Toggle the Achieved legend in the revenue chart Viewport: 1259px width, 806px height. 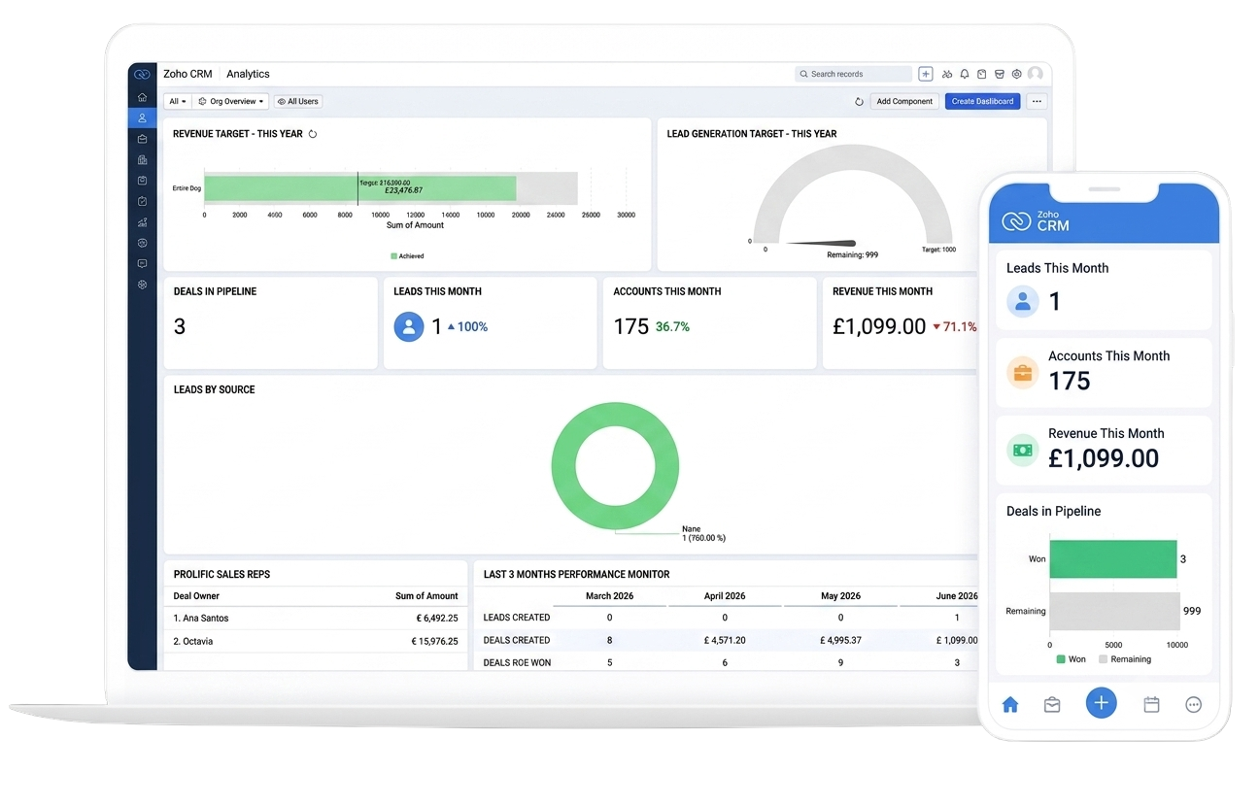pyautogui.click(x=407, y=256)
